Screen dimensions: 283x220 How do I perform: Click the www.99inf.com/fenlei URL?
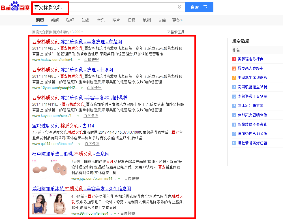tap(91, 214)
